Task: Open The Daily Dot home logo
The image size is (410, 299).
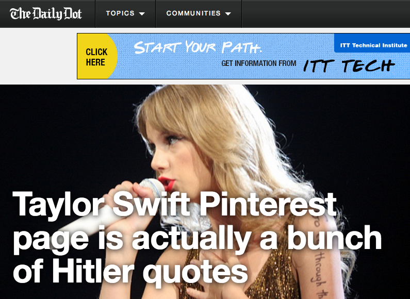Action: click(46, 14)
